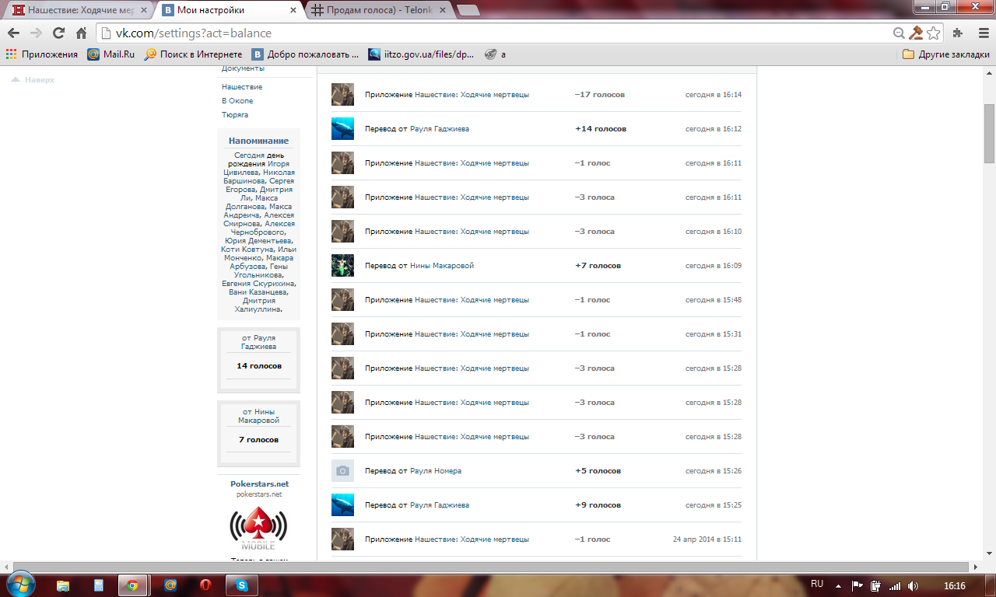Bookmark this page with star icon
Viewport: 996px width, 597px height.
coord(934,33)
